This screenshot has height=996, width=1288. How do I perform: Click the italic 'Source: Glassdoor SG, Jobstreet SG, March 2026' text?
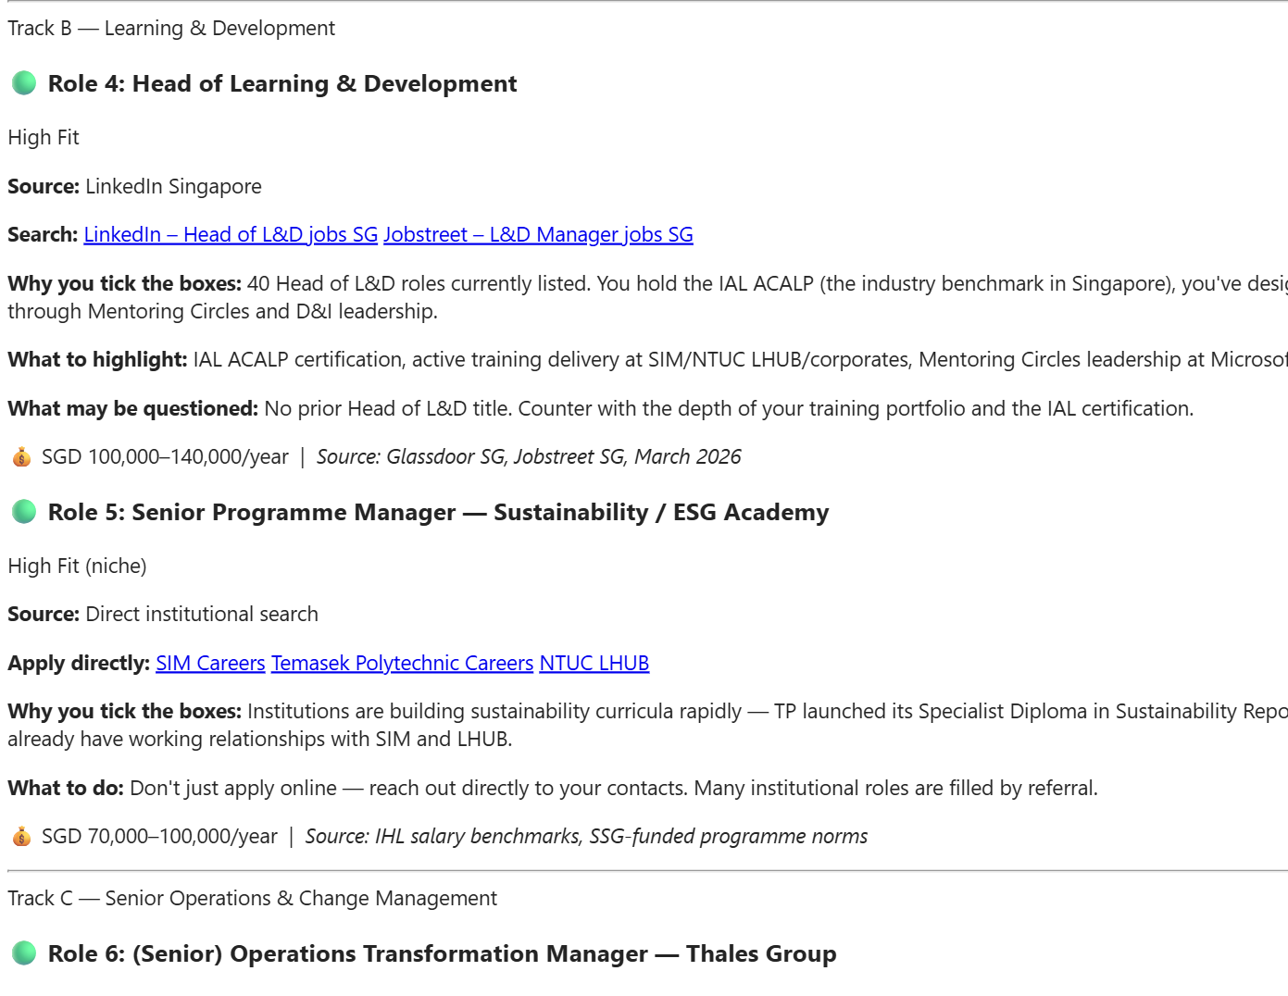click(x=529, y=456)
